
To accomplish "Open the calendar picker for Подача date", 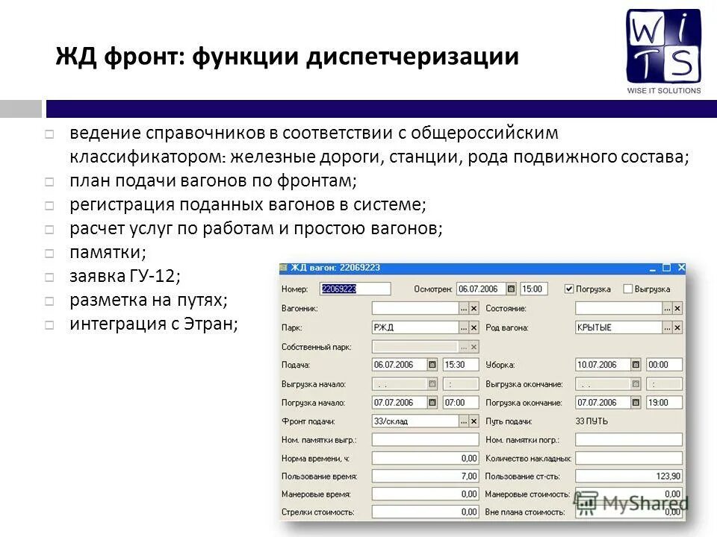I will coord(432,364).
